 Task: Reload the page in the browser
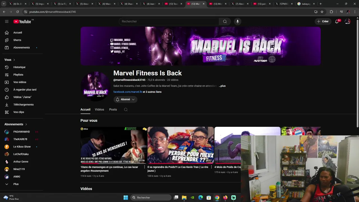click(17, 12)
